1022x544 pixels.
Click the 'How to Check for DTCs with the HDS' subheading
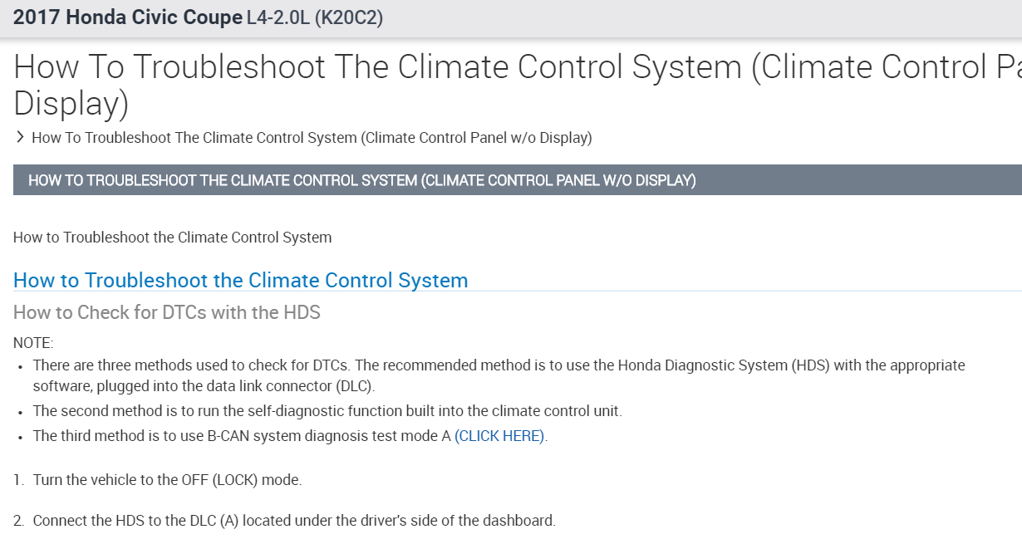pos(167,313)
